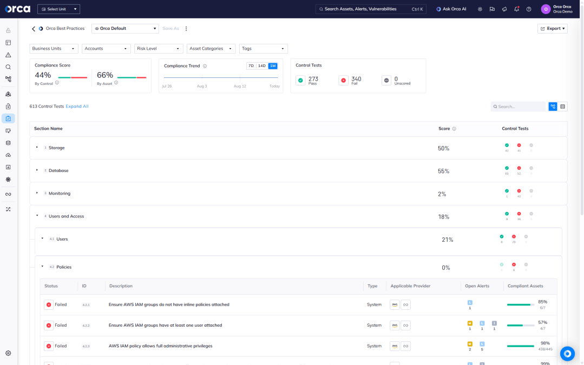Select the 14D compliance trend range

click(x=262, y=66)
